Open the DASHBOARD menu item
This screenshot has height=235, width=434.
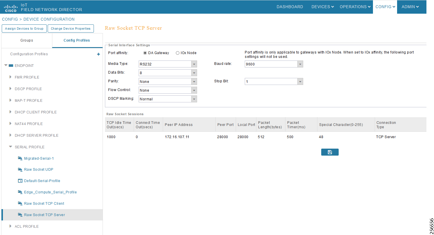pyautogui.click(x=290, y=7)
